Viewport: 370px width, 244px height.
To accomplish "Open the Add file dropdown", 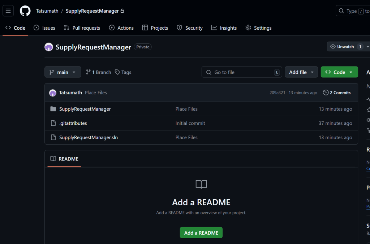I will (301, 72).
